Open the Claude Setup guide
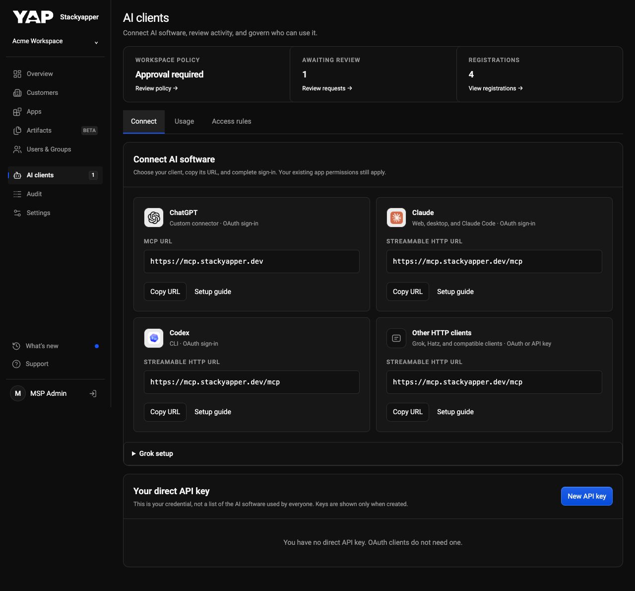The width and height of the screenshot is (635, 591). [455, 292]
